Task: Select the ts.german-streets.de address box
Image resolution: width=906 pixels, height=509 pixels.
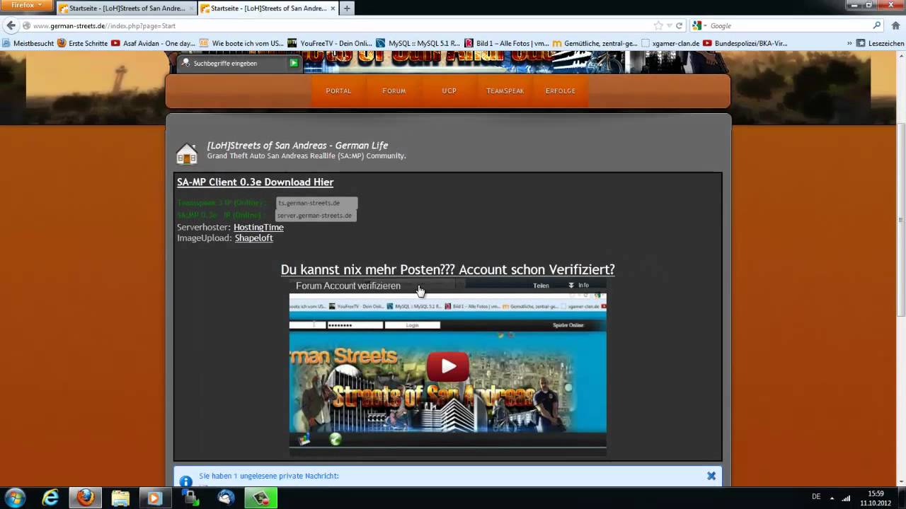Action: pos(317,203)
